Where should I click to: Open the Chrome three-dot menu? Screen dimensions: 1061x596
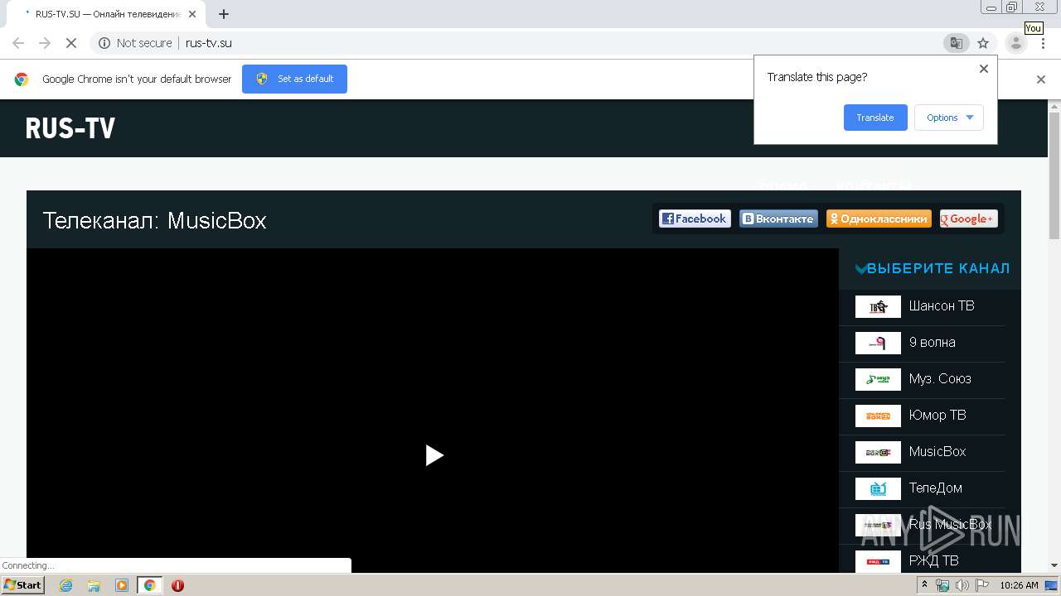point(1044,43)
